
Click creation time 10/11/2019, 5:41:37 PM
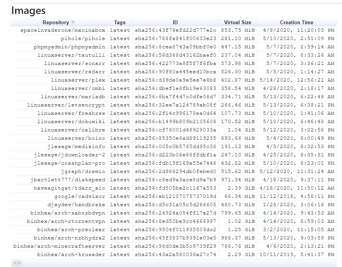click(297, 255)
